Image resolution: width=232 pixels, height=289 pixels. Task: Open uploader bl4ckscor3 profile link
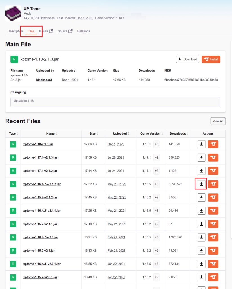pyautogui.click(x=44, y=80)
